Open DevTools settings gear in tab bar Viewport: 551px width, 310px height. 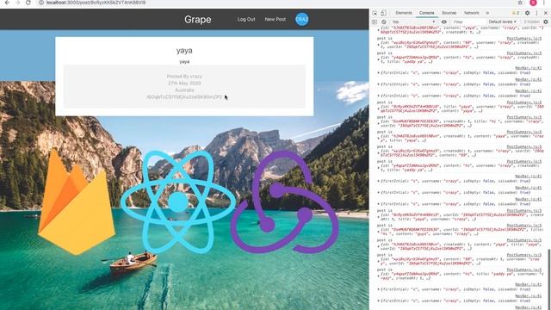(527, 13)
